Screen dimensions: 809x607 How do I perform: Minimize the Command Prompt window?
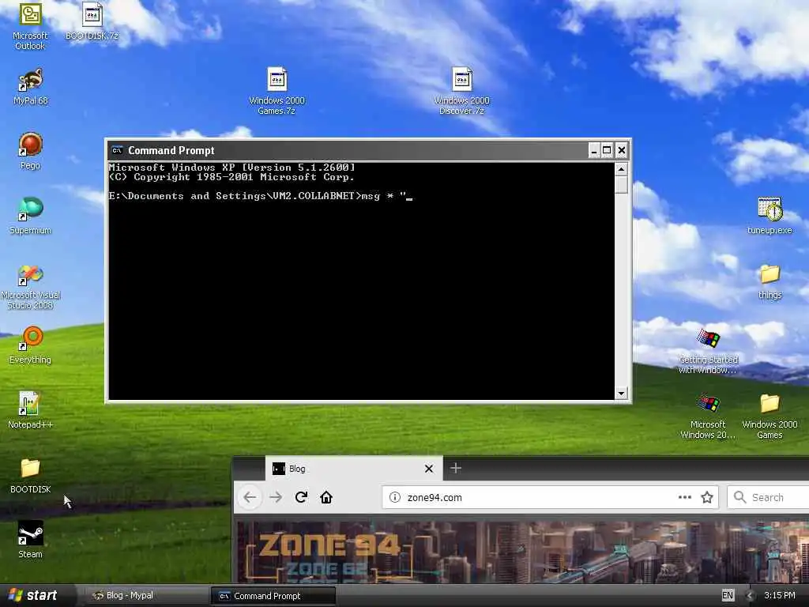pyautogui.click(x=594, y=150)
